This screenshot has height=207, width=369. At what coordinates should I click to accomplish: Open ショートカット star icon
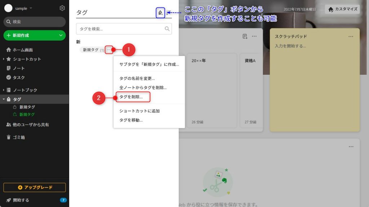(9, 59)
